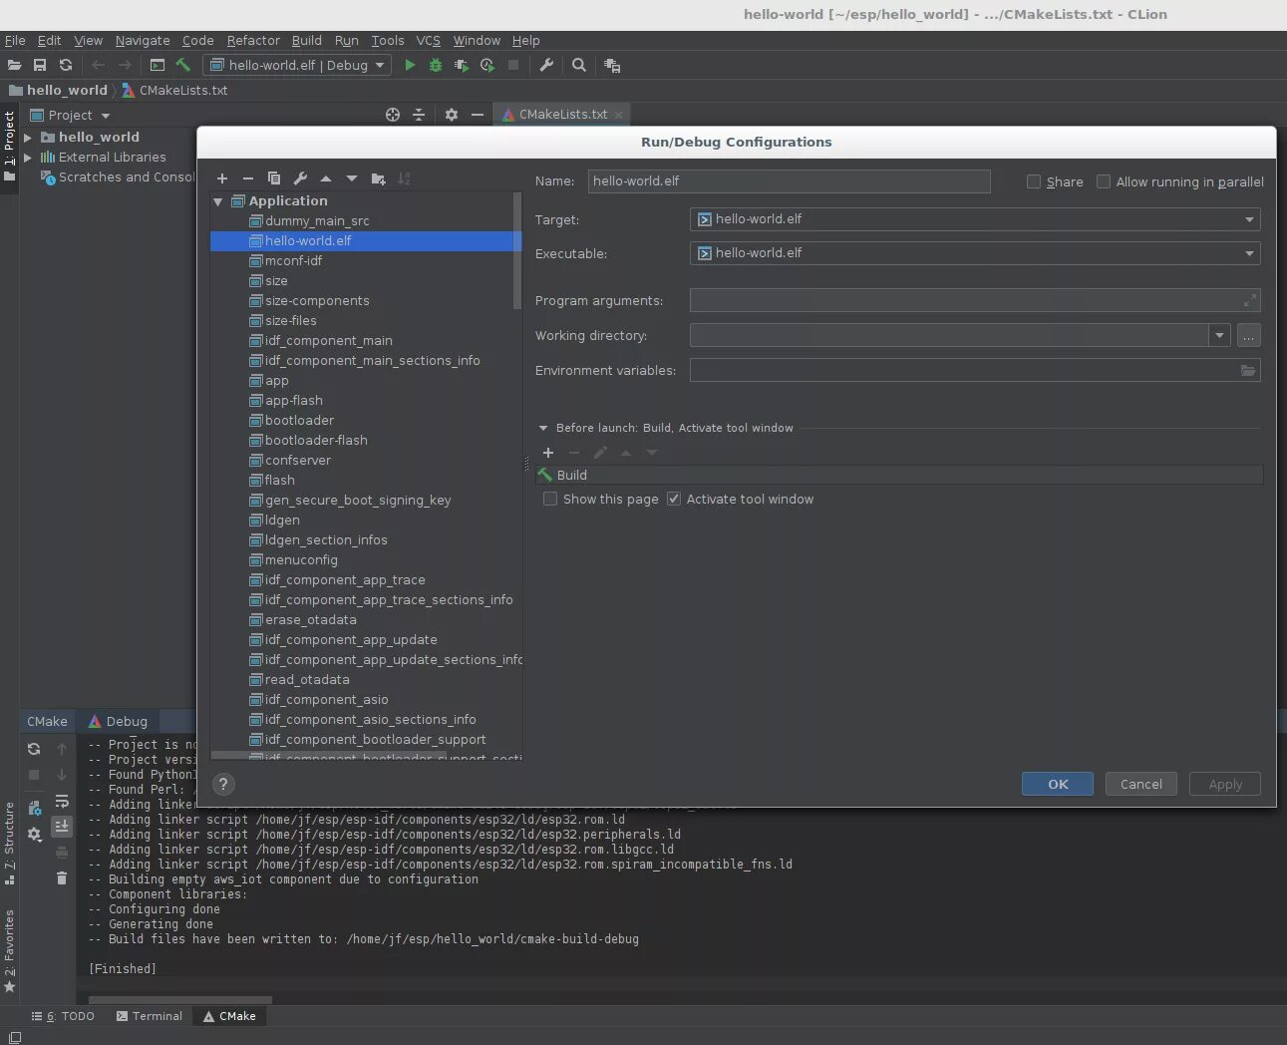The width and height of the screenshot is (1287, 1045).
Task: Uncheck Activate tool window checkbox
Action: point(674,499)
